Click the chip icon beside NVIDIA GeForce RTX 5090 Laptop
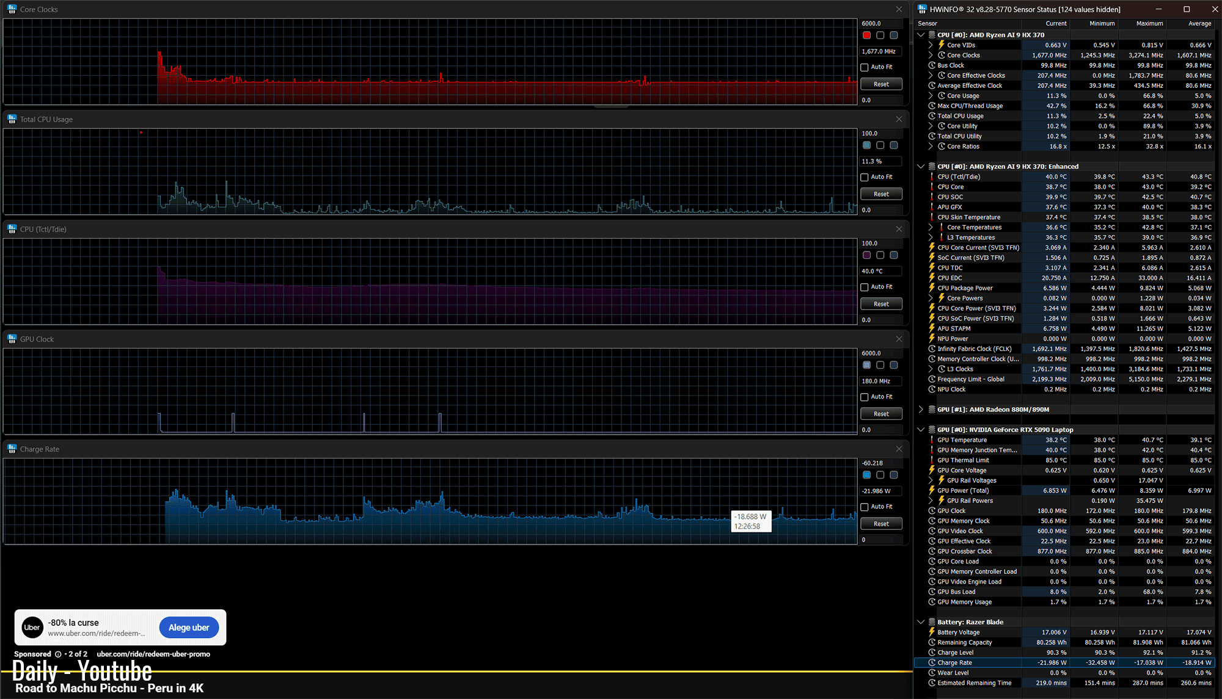The image size is (1222, 699). click(932, 430)
